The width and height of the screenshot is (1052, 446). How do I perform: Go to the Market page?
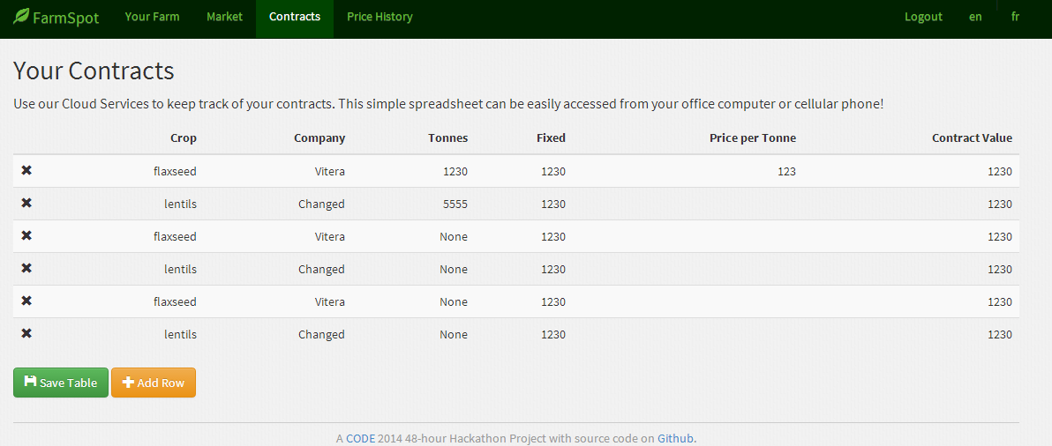[224, 17]
